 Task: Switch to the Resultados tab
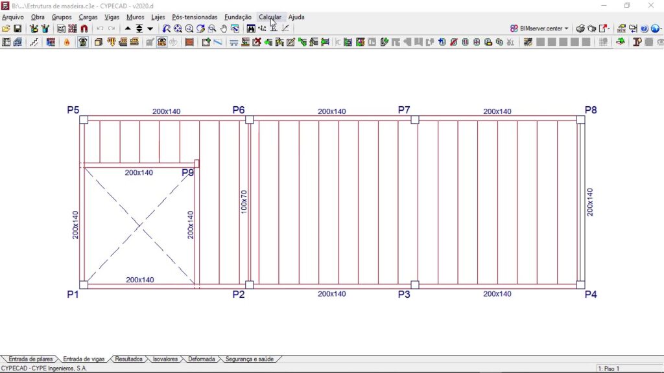click(128, 359)
